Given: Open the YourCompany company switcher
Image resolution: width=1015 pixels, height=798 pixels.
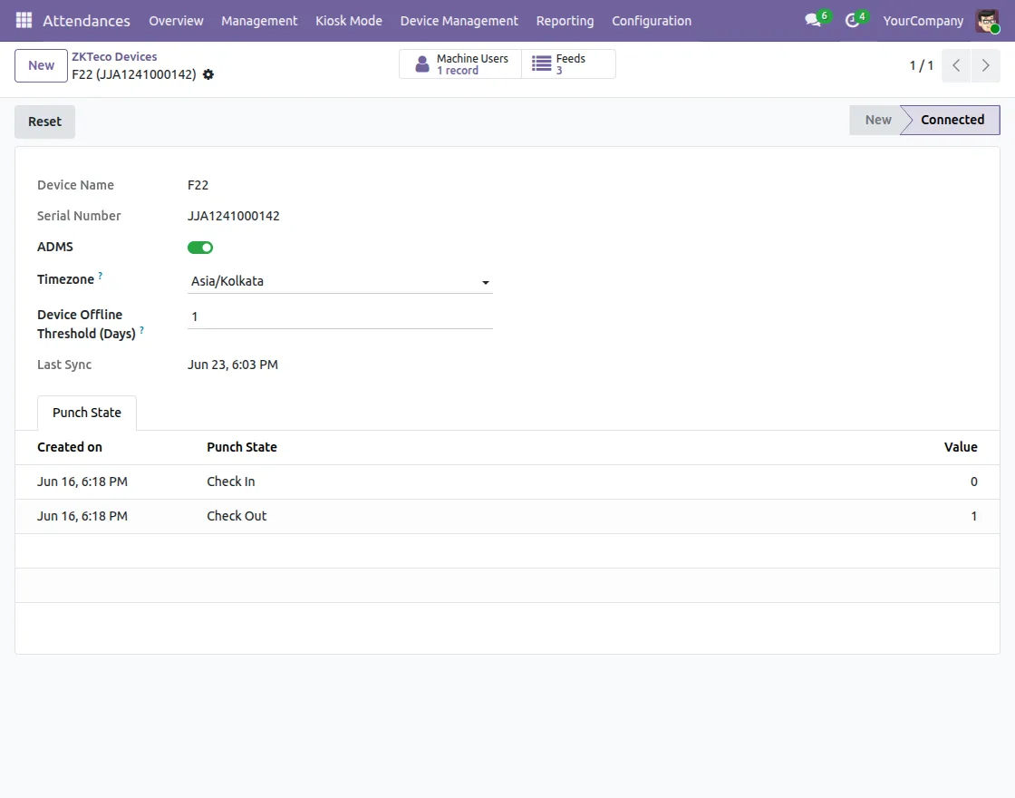Looking at the screenshot, I should coord(923,21).
